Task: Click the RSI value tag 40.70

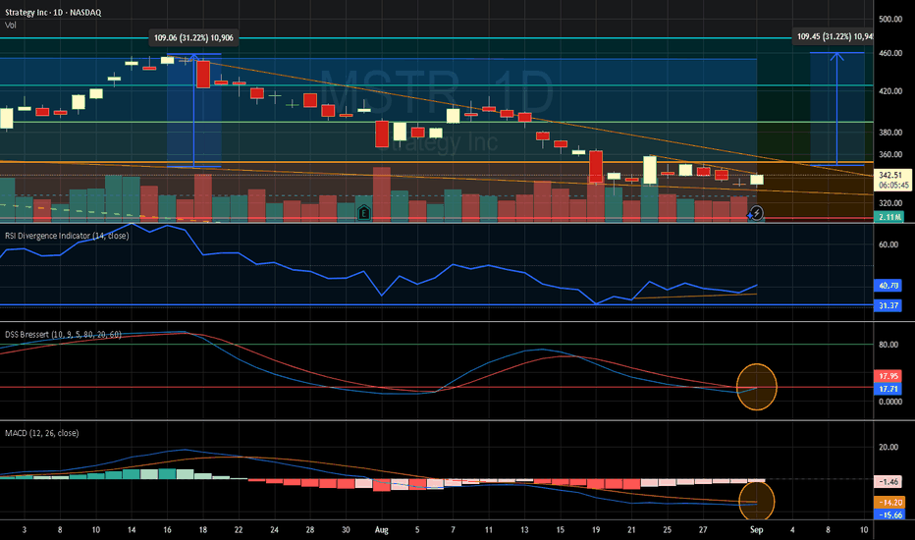Action: (888, 286)
